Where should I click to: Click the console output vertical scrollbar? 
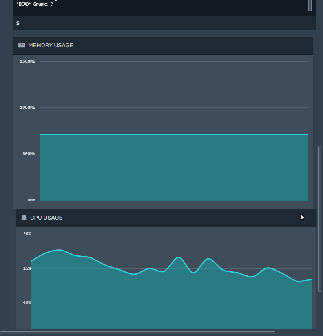click(x=310, y=5)
